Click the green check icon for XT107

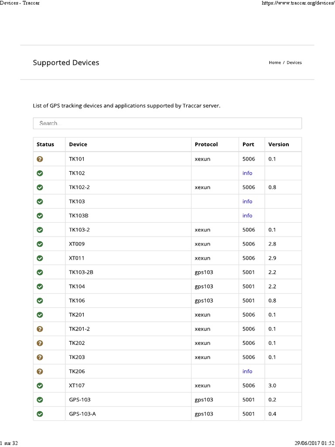40,385
